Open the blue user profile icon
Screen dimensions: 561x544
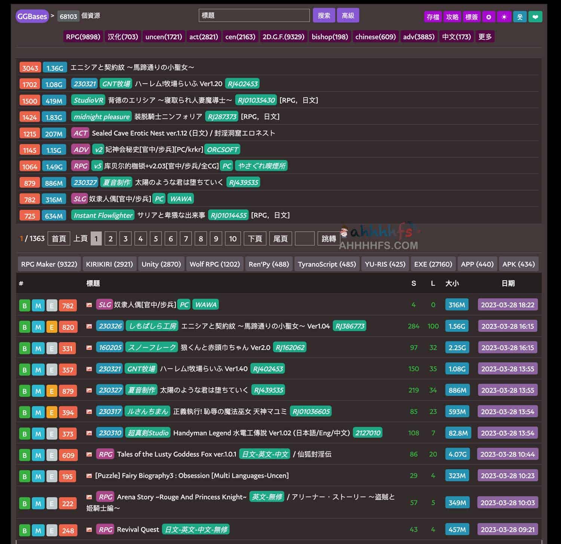click(x=520, y=17)
